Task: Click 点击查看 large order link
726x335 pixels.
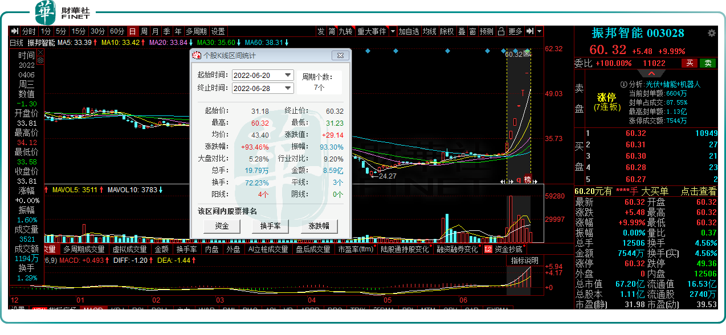Action: 699,192
